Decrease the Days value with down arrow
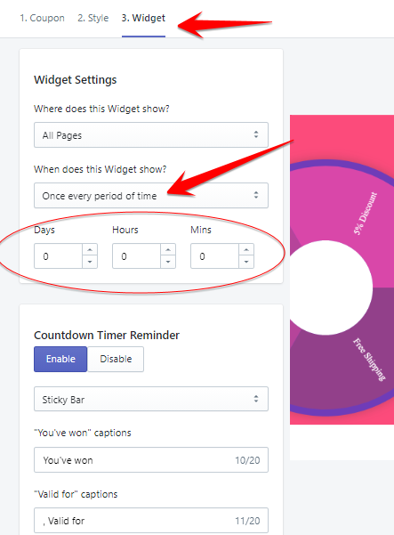Image resolution: width=394 pixels, height=535 pixels. coord(90,262)
